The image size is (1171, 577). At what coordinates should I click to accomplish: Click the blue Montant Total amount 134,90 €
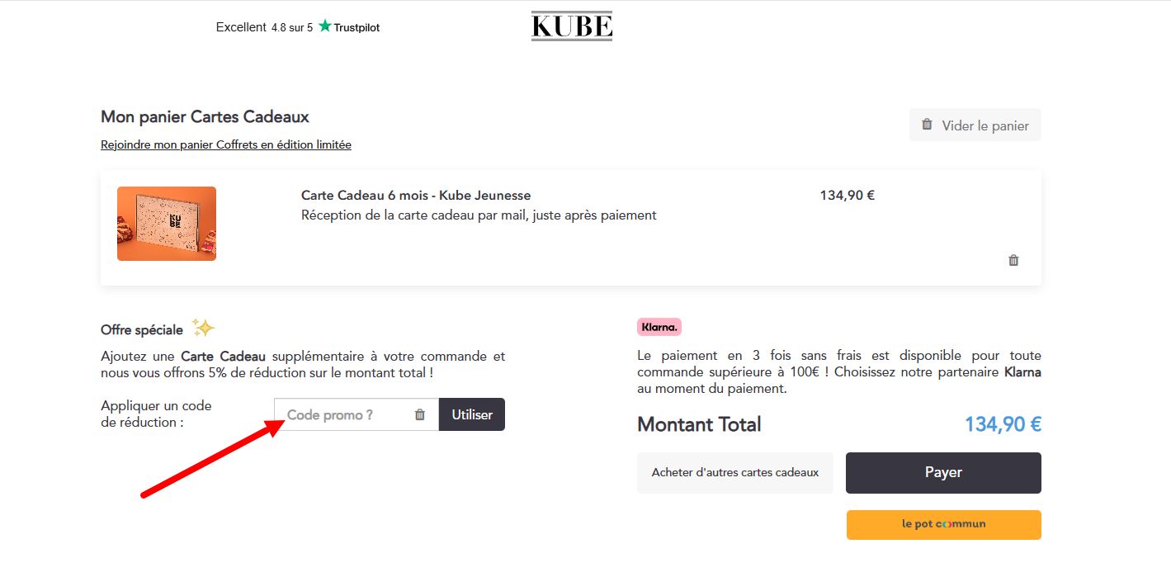[1003, 424]
